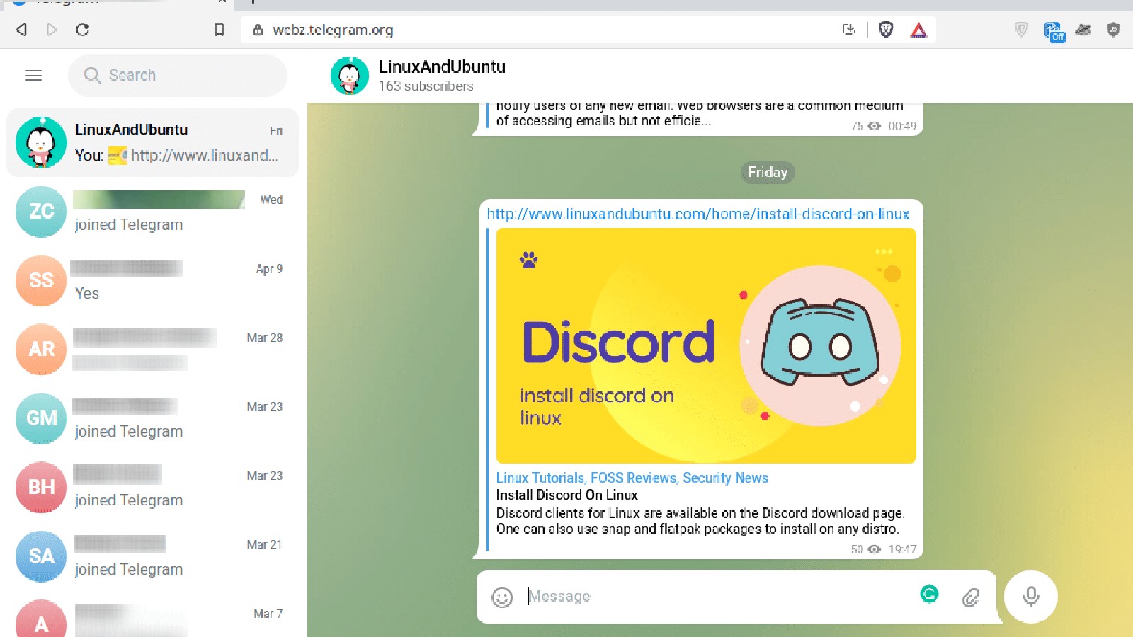Focus the Message input field
Viewport: 1133px width, 637px height.
coord(715,597)
